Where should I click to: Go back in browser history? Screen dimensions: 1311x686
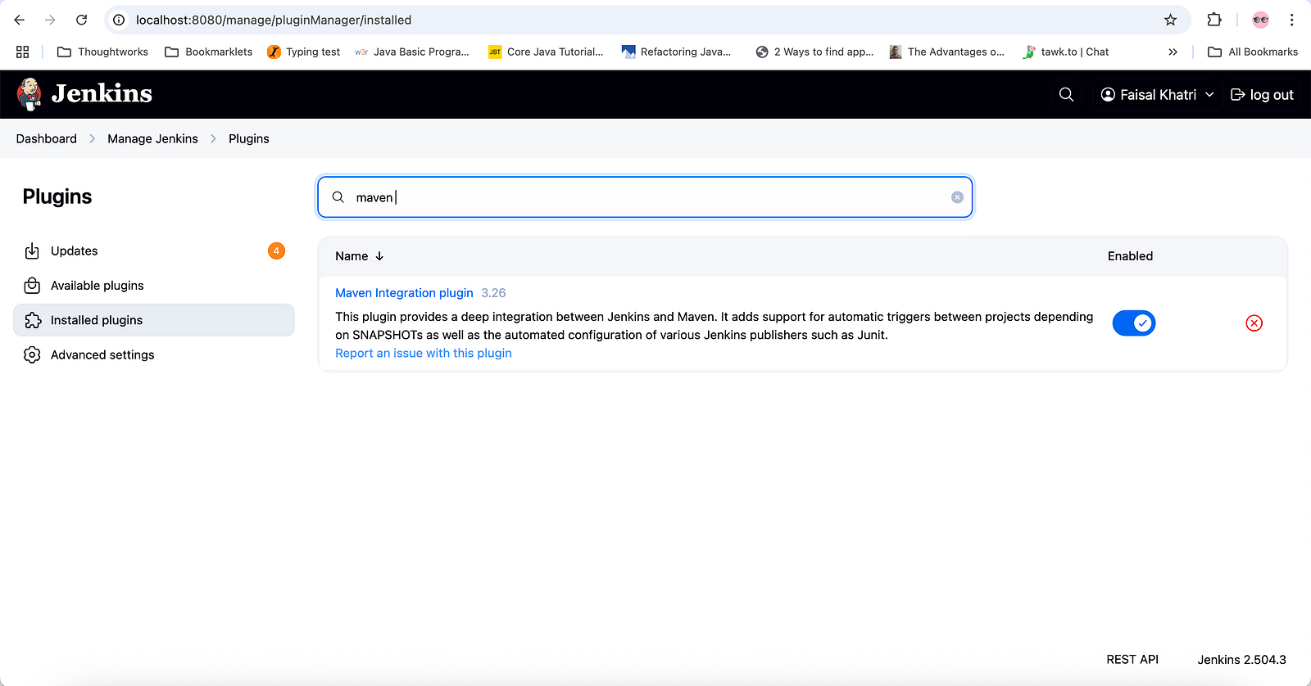[20, 20]
